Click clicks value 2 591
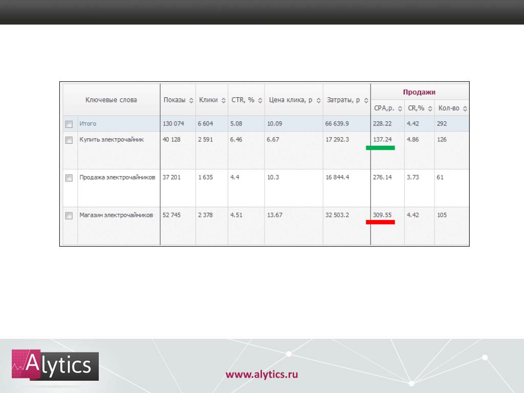The height and width of the screenshot is (393, 524). [205, 139]
